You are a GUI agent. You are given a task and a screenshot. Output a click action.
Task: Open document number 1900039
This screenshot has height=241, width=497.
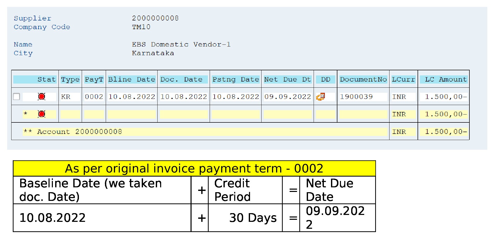tap(356, 97)
